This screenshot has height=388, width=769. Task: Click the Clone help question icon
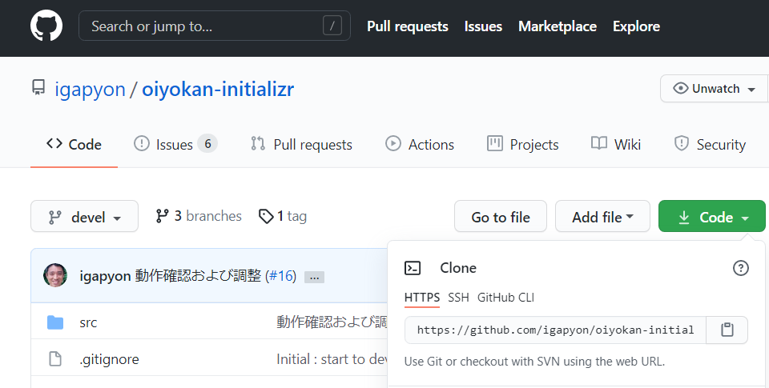click(740, 268)
